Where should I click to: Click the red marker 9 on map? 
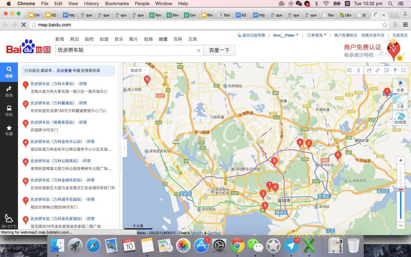(265, 206)
